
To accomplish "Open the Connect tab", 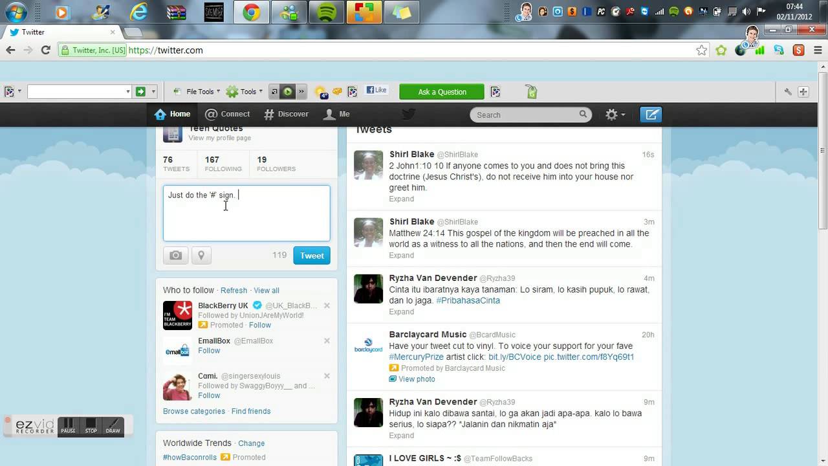I will click(x=227, y=114).
